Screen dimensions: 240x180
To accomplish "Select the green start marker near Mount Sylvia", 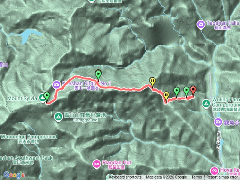I will (47, 96).
